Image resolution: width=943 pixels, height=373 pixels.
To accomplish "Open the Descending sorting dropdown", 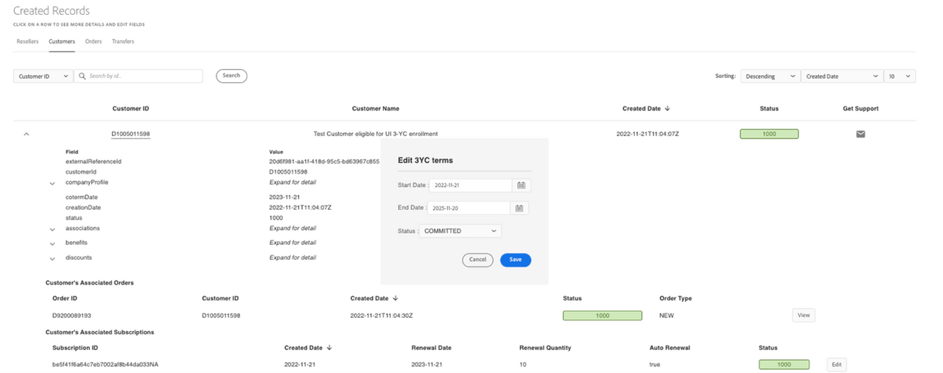I will click(x=770, y=76).
